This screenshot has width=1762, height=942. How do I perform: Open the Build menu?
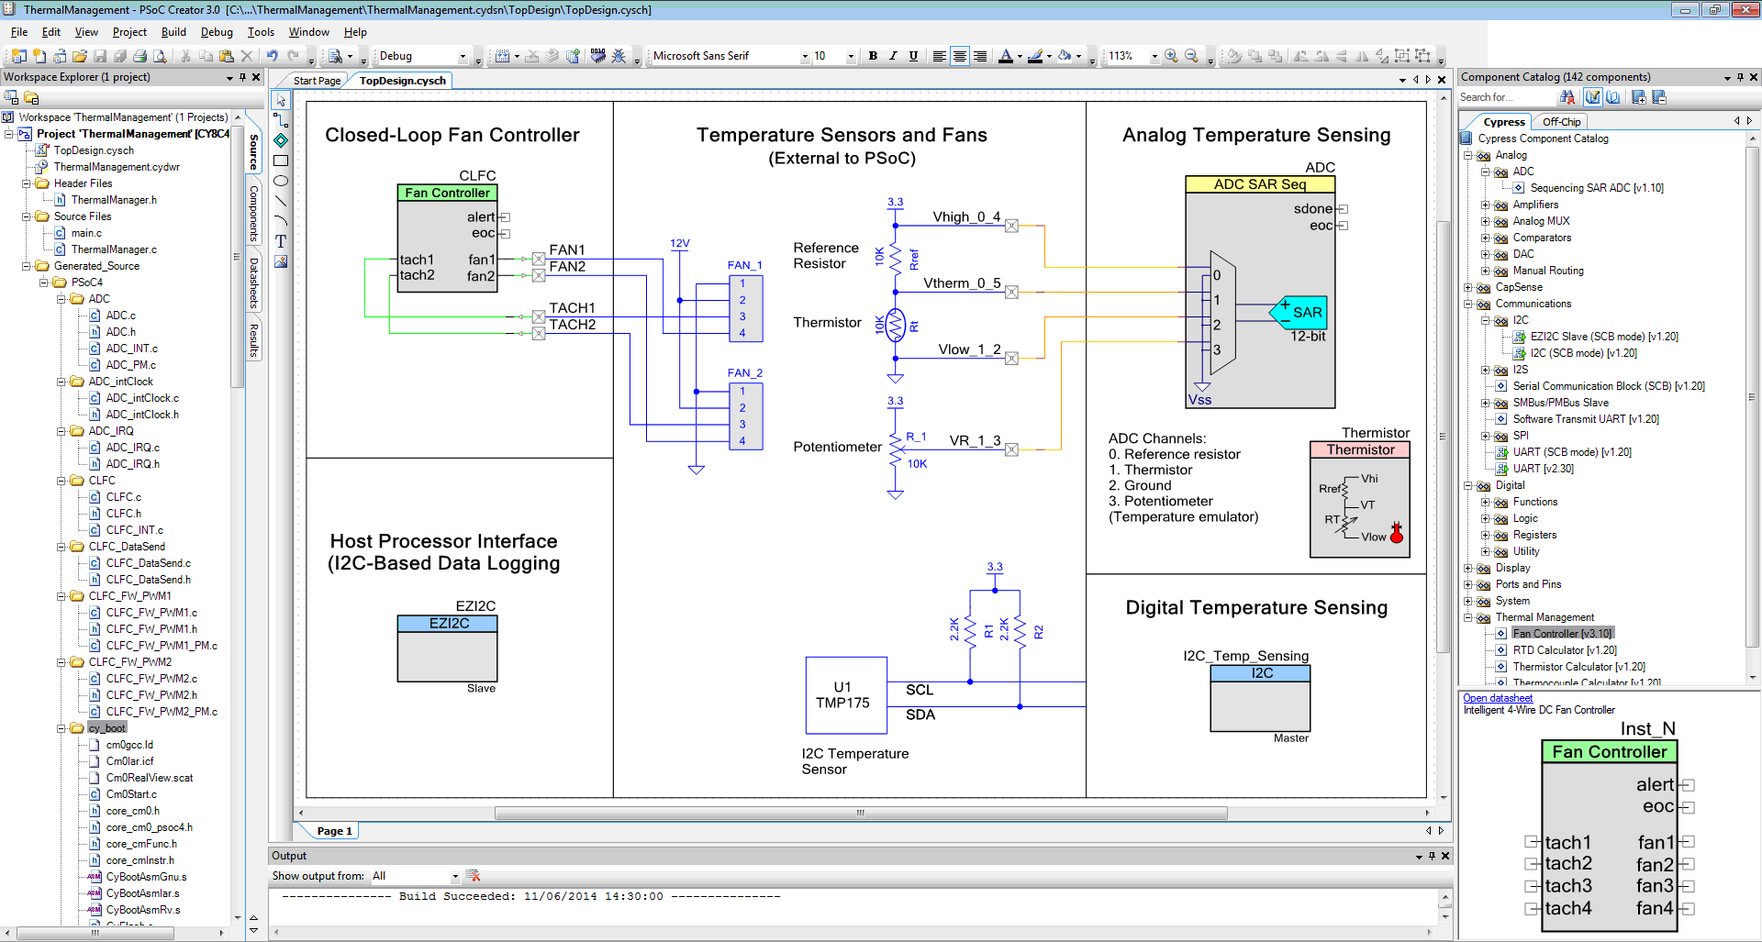pos(173,32)
